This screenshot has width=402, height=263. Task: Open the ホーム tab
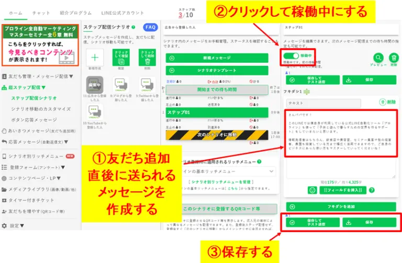16,13
